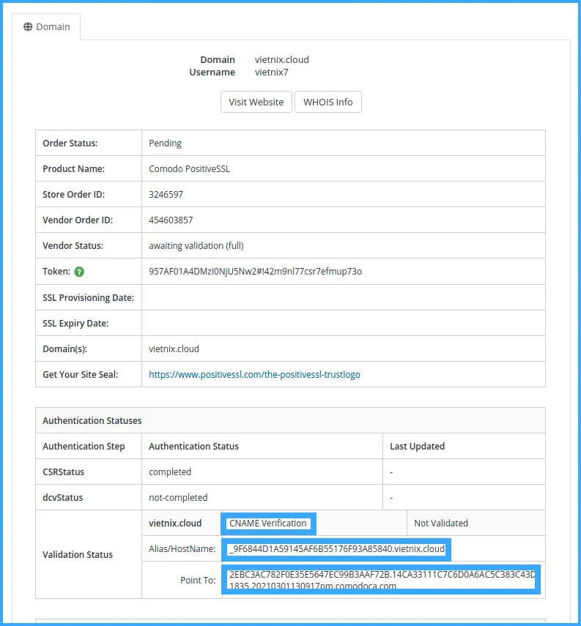Viewport: 581px width, 626px height.
Task: Click the Alias/HostName CNAME value
Action: (337, 548)
